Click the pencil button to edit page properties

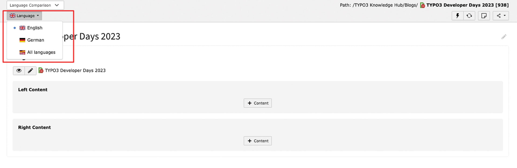coord(30,71)
